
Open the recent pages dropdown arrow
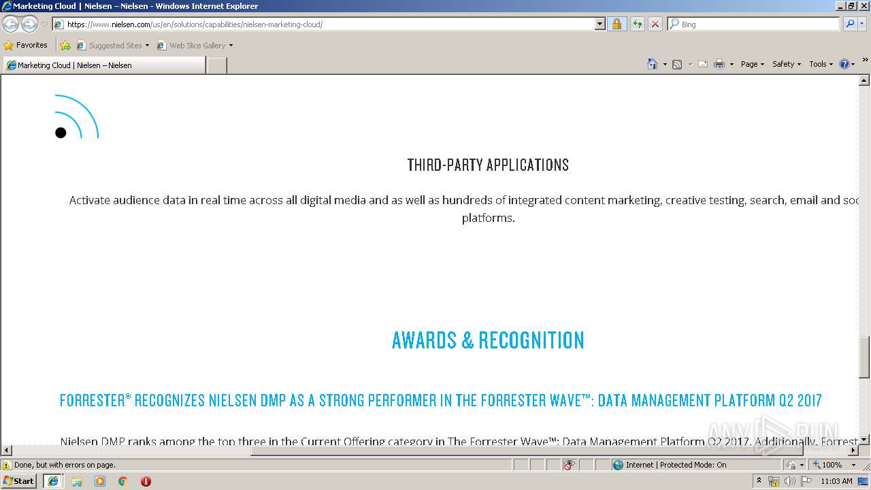44,24
